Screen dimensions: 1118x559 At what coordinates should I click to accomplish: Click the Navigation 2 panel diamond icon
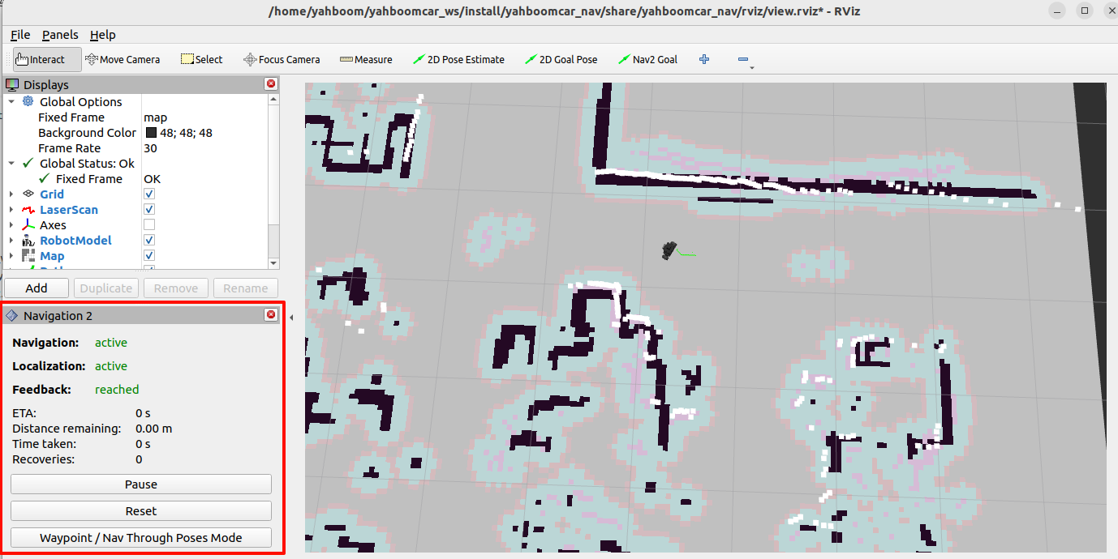click(12, 315)
